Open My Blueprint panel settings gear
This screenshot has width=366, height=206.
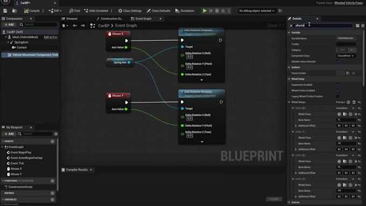(56, 134)
